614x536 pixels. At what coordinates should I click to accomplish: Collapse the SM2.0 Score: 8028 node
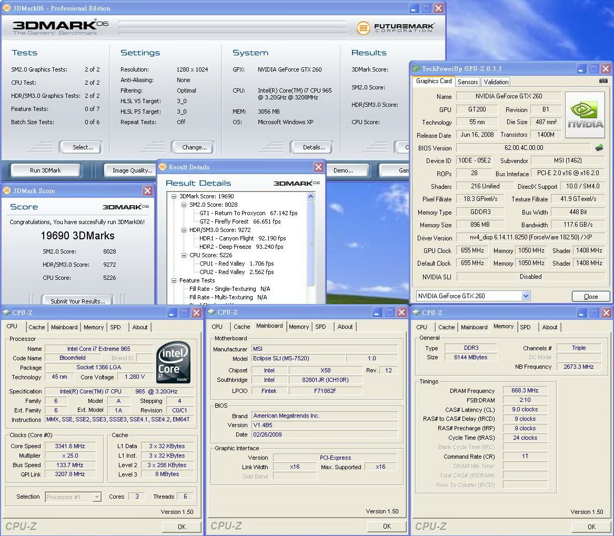(x=184, y=205)
